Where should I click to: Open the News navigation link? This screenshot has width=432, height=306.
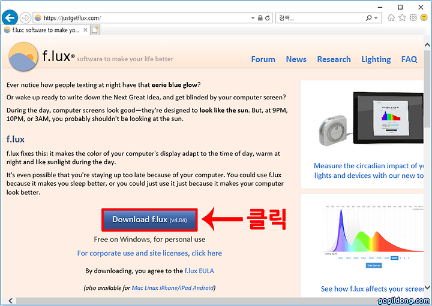pyautogui.click(x=296, y=59)
